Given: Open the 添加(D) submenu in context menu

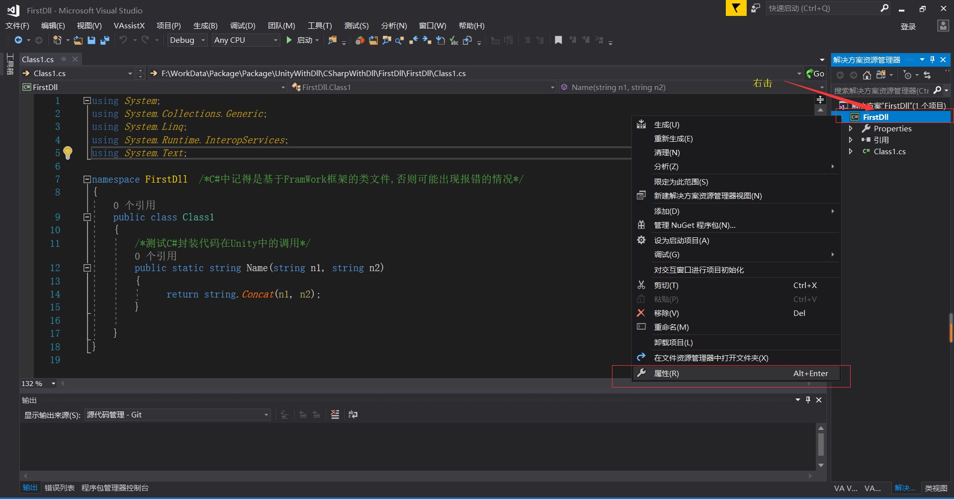Looking at the screenshot, I should 736,211.
